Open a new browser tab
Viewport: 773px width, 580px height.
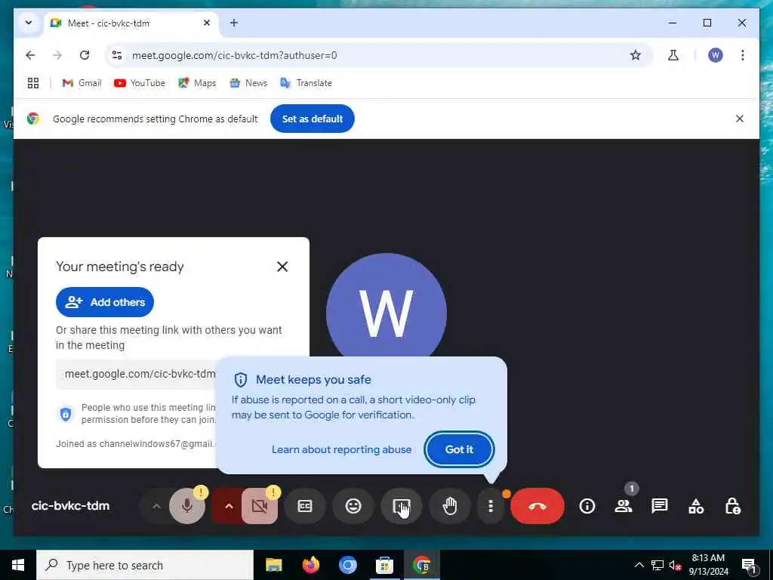tap(234, 23)
